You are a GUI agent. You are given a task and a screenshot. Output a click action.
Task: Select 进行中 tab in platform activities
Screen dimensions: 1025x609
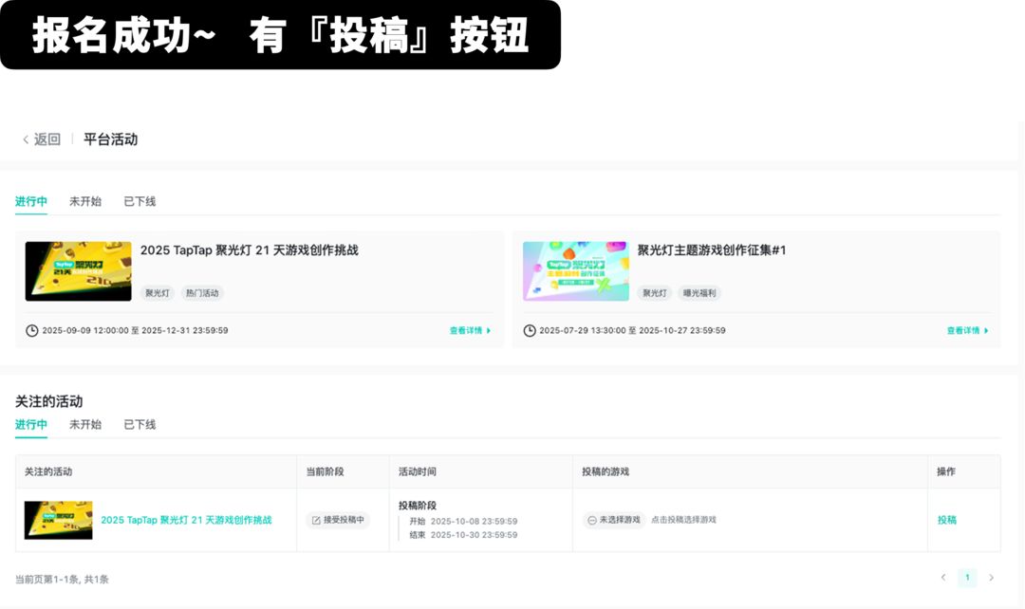click(30, 202)
